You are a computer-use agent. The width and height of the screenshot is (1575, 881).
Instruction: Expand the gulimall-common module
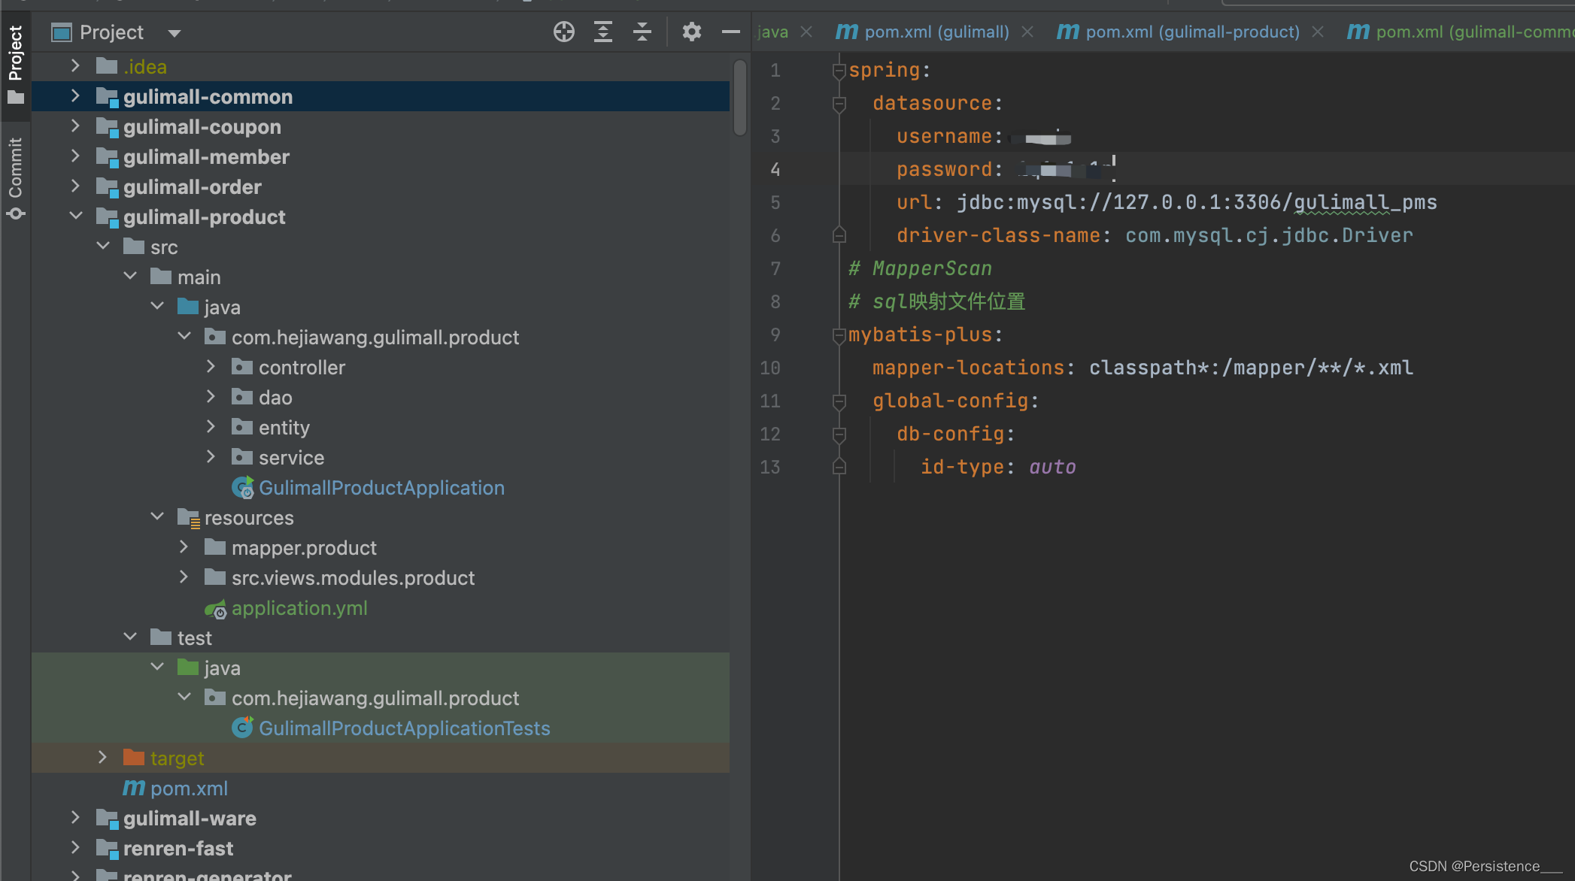(75, 96)
